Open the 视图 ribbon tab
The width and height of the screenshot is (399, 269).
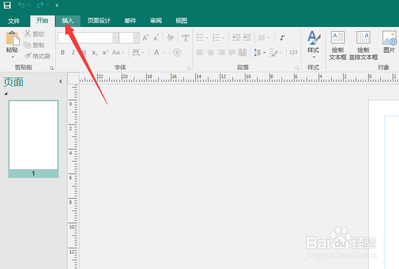point(181,21)
